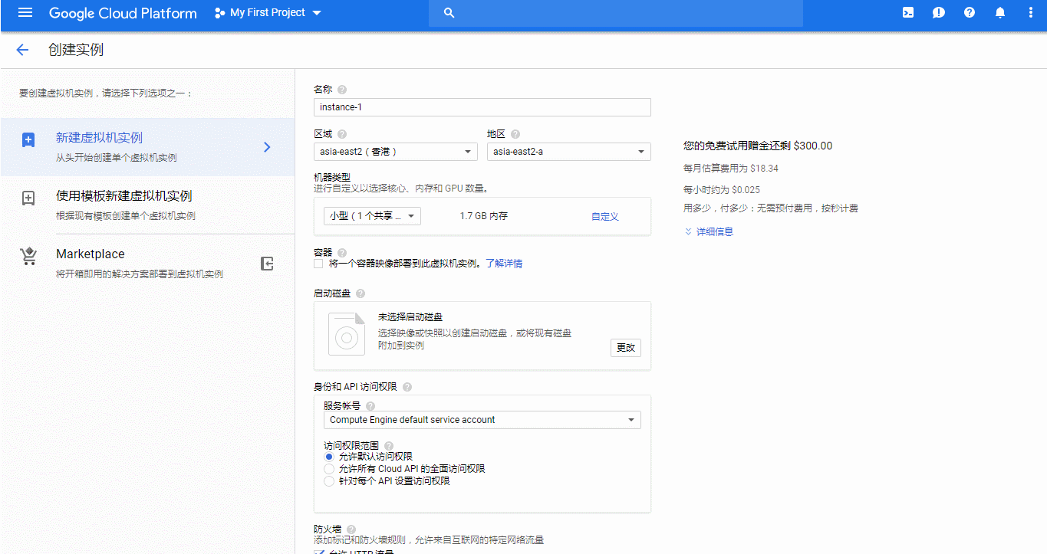The image size is (1047, 554).
Task: Edit the instance-1 name field
Action: (x=482, y=107)
